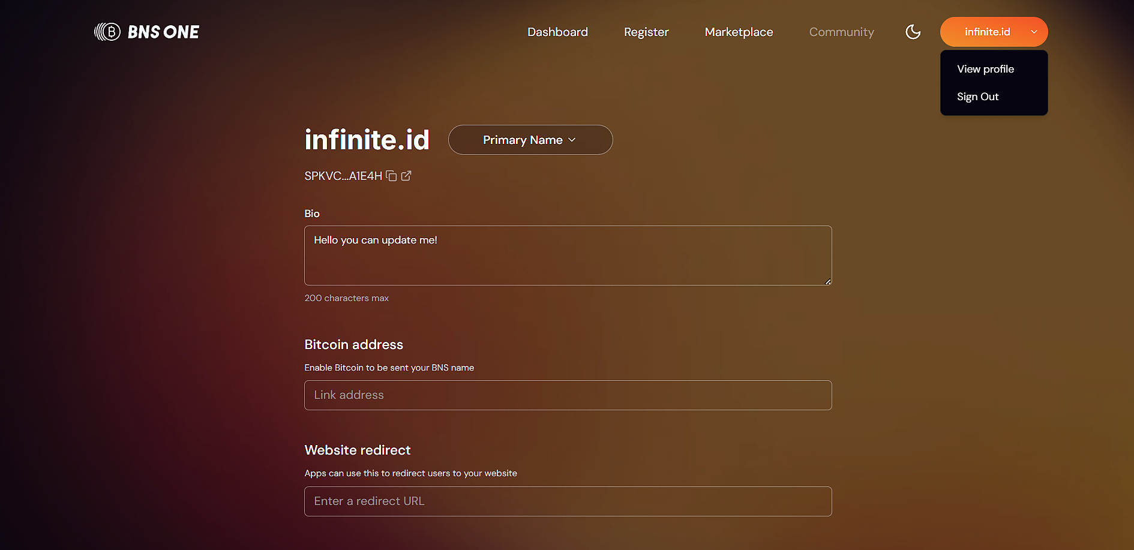Open the Register nav link
Image resolution: width=1134 pixels, height=550 pixels.
coord(646,32)
